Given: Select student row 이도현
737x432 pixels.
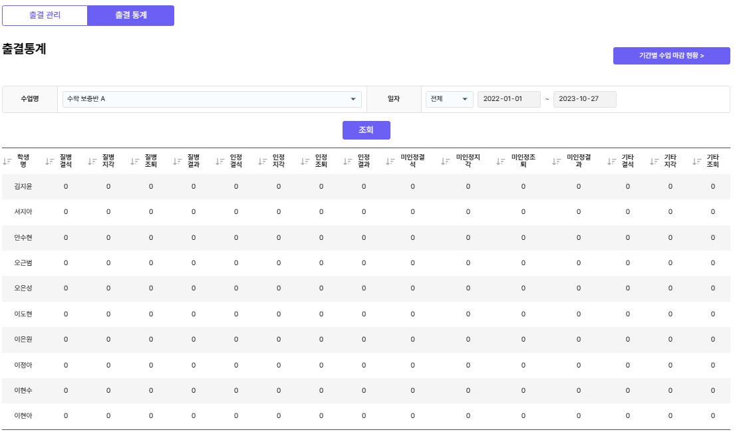Looking at the screenshot, I should tap(366, 314).
